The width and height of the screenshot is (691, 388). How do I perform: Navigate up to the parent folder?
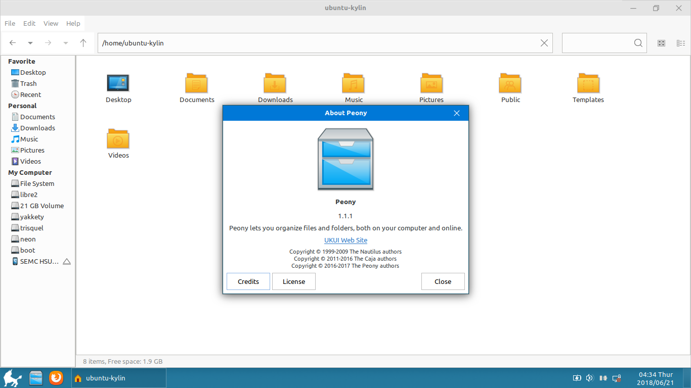[x=83, y=43]
